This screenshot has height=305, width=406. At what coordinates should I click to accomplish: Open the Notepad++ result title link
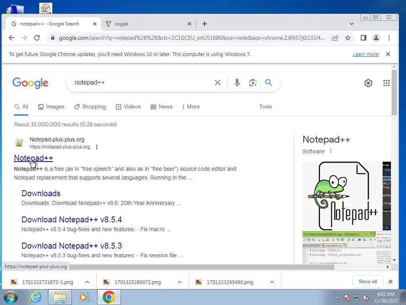pos(33,158)
